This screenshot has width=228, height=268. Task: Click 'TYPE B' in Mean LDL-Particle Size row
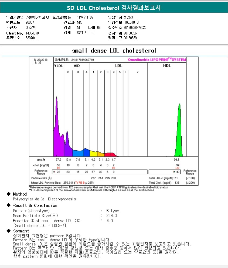(x=80, y=183)
